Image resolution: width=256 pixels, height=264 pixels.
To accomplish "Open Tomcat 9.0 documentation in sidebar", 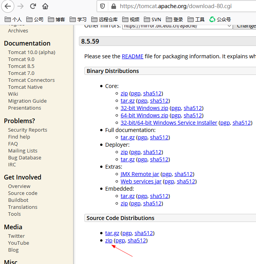I will [21, 59].
